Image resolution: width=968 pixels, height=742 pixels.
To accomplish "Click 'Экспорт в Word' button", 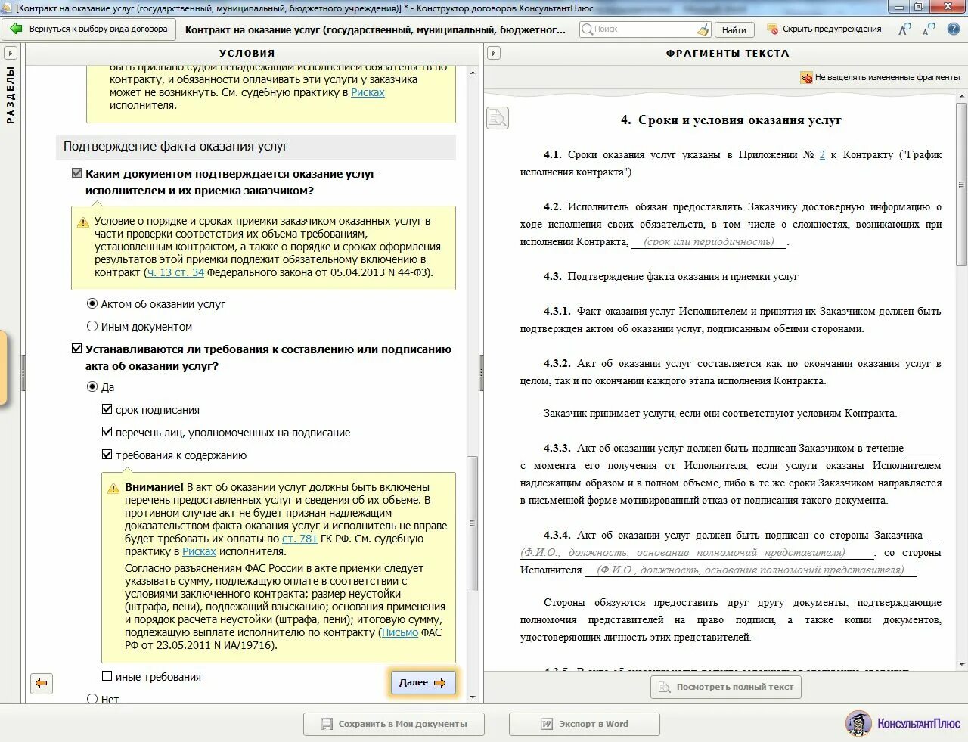I will pos(585,724).
